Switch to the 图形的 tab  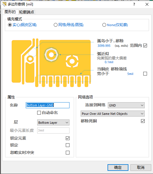click(x=10, y=12)
